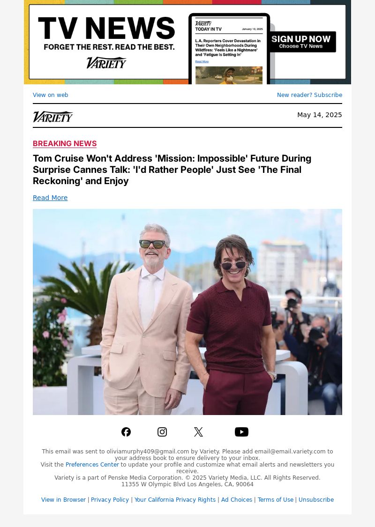The height and width of the screenshot is (527, 375).
Task: Open Your California Privacy Rights link
Action: [175, 500]
